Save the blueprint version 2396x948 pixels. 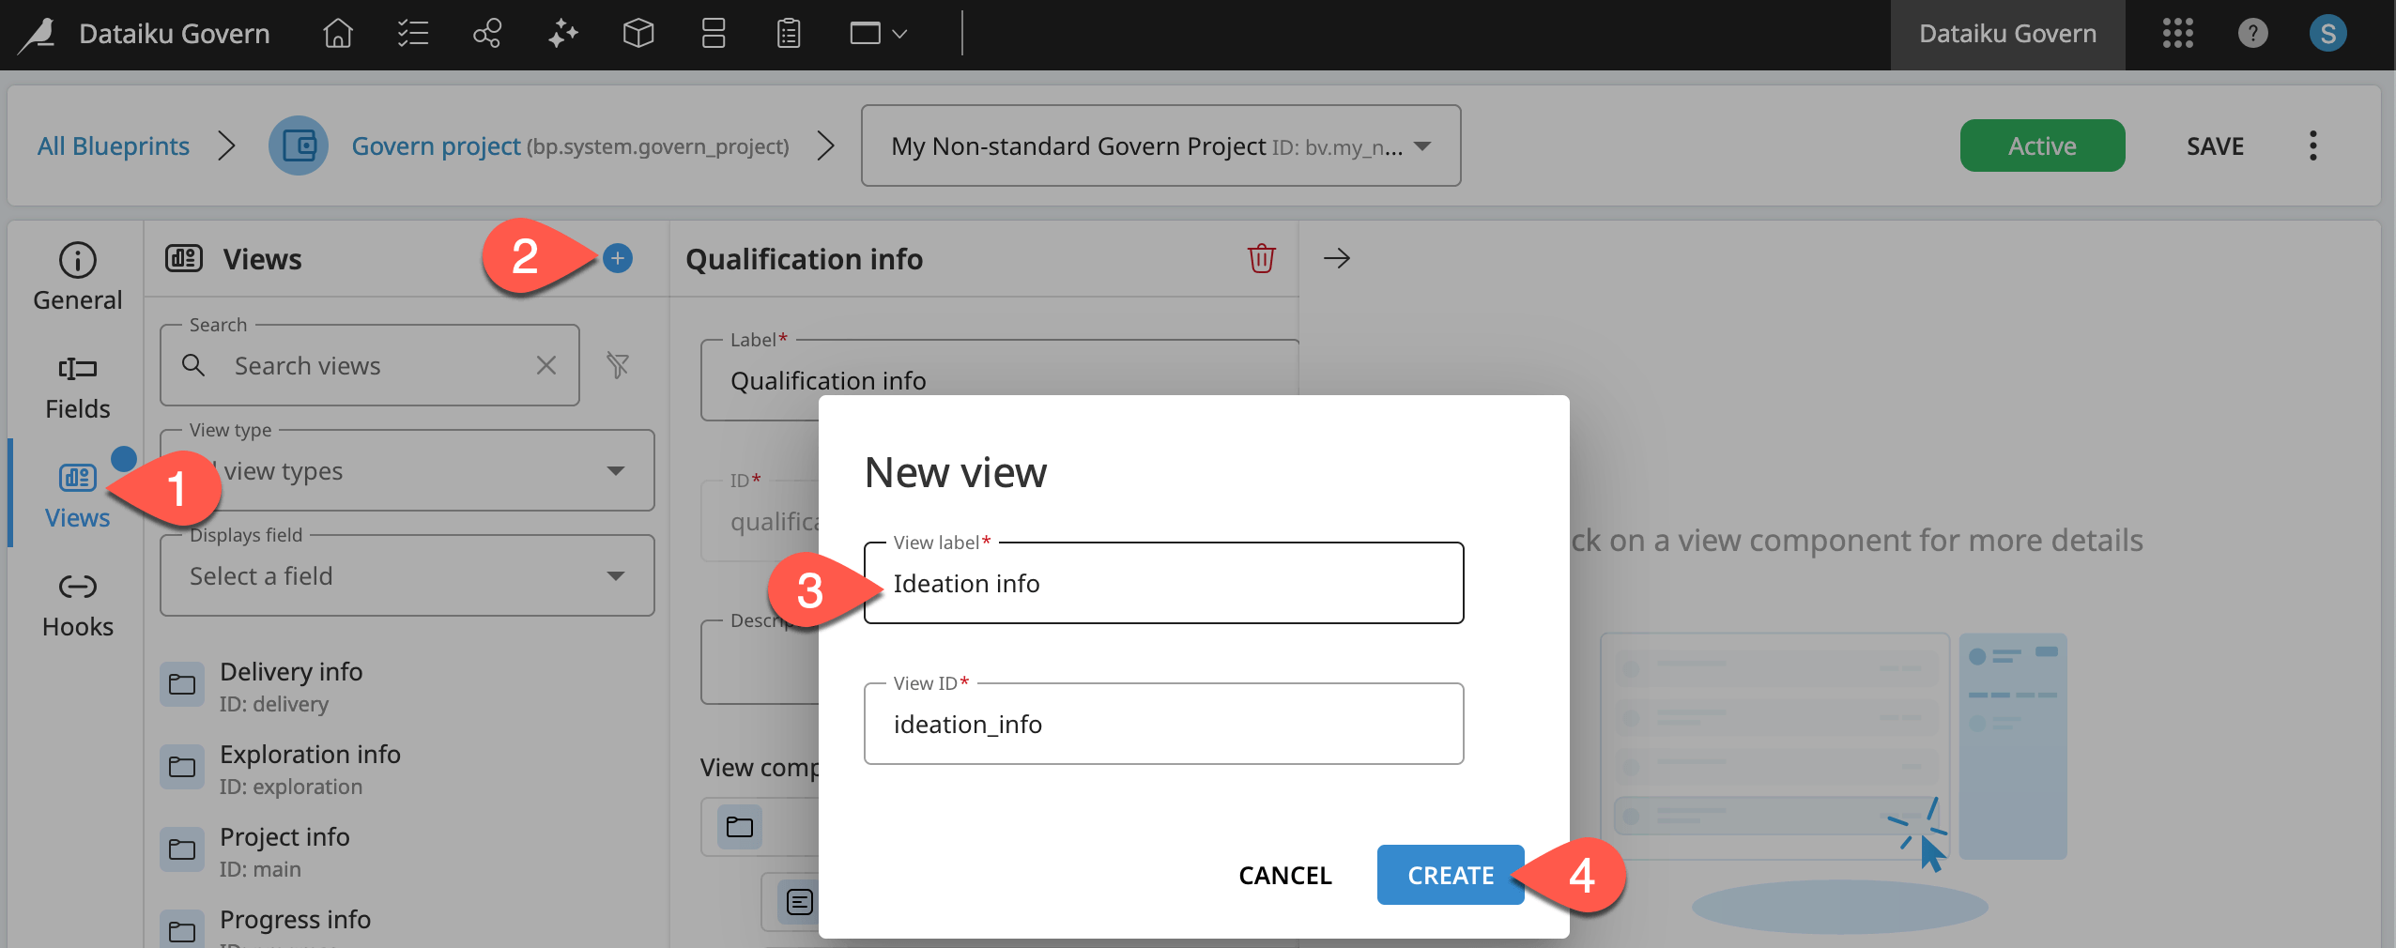click(2215, 145)
